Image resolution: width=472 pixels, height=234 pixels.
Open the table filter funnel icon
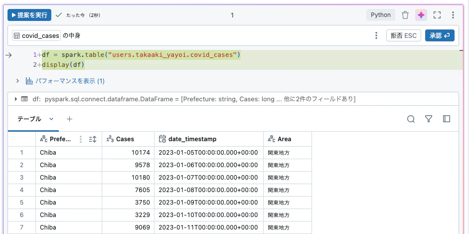pyautogui.click(x=429, y=119)
